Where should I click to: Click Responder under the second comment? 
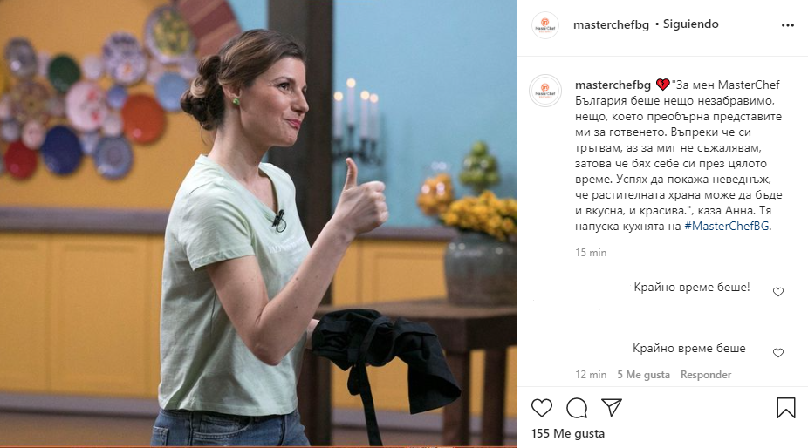[705, 375]
